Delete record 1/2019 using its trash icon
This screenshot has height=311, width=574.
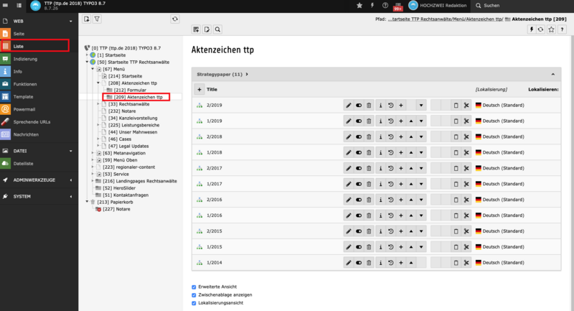pyautogui.click(x=370, y=121)
